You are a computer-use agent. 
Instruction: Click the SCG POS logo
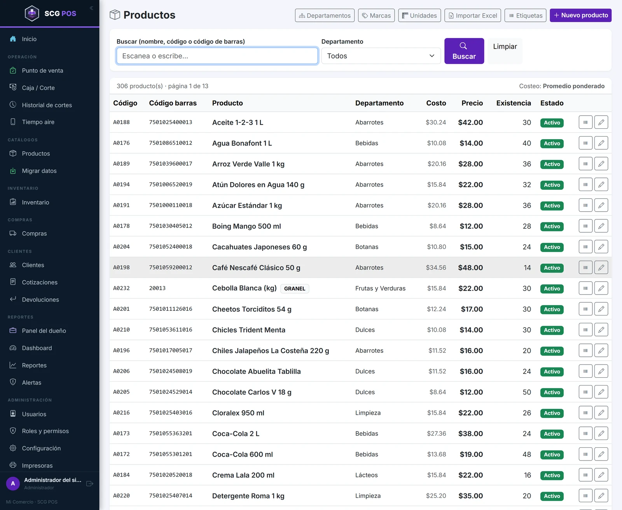coord(51,13)
